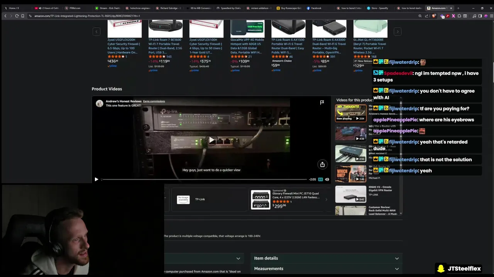Play the 0:42 ER605 V2 Omada video
The image size is (494, 277).
[x=350, y=194]
